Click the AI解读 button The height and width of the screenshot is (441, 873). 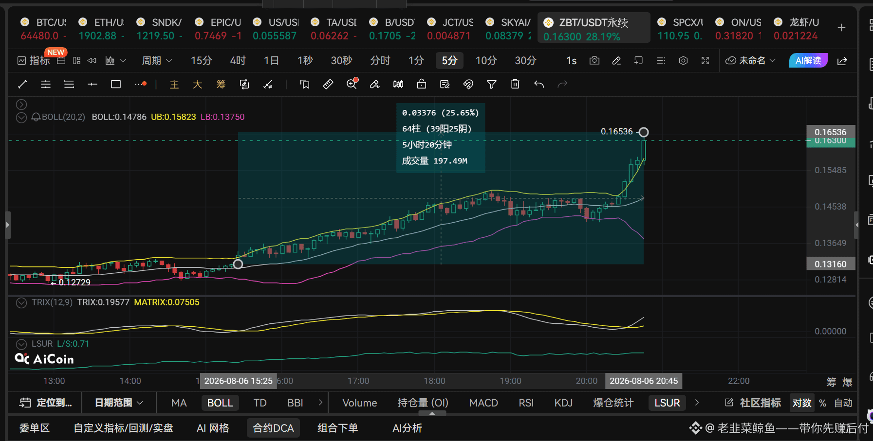(808, 60)
